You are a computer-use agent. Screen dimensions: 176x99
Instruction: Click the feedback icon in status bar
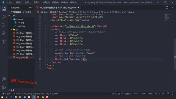[x=168, y=94]
